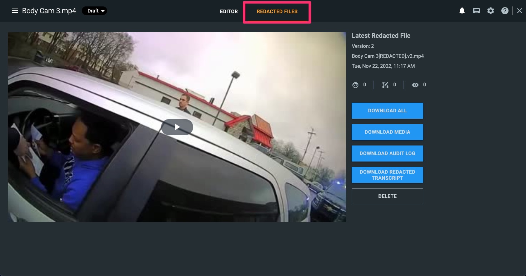The width and height of the screenshot is (526, 276).
Task: Open the REDACTED FILES tab
Action: pos(277,11)
